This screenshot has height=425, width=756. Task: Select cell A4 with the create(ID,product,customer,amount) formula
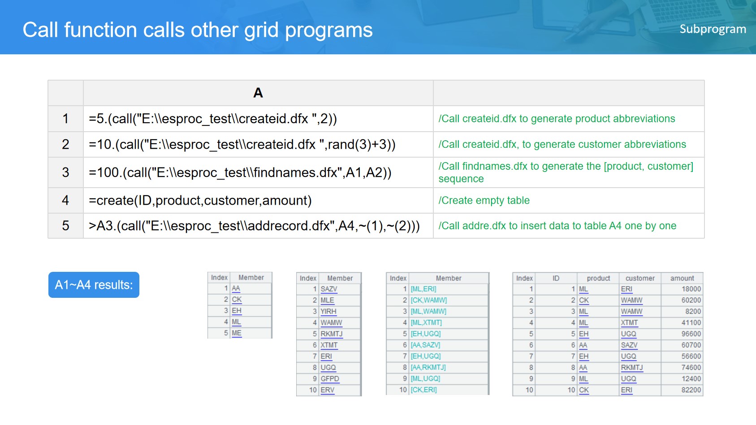258,200
